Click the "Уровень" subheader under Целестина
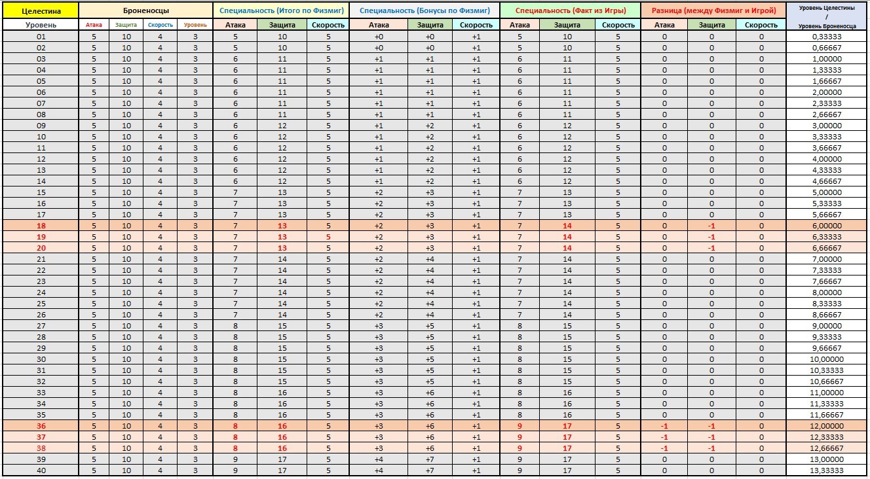 (41, 25)
